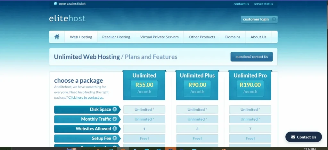Open Setup Fee help question mark

(115, 138)
